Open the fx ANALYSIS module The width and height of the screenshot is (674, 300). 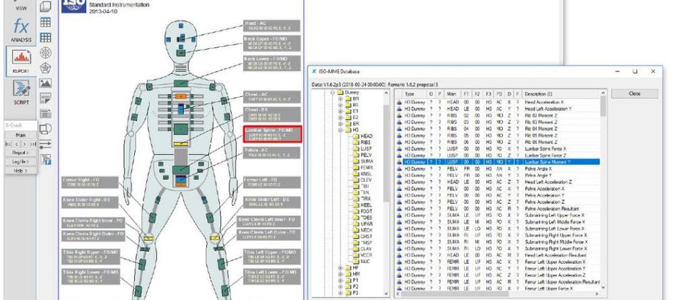(21, 30)
